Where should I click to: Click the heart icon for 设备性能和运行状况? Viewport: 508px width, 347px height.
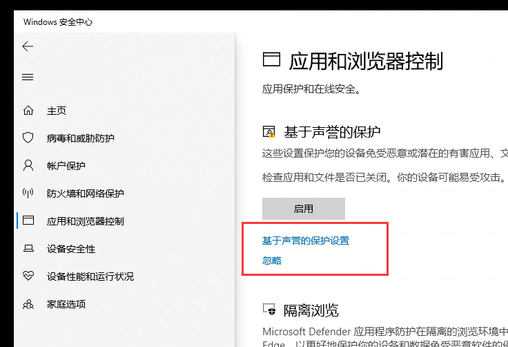click(x=28, y=276)
